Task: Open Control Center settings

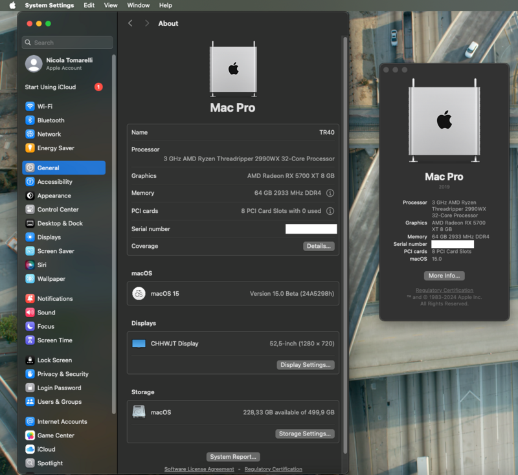Action: coord(58,210)
